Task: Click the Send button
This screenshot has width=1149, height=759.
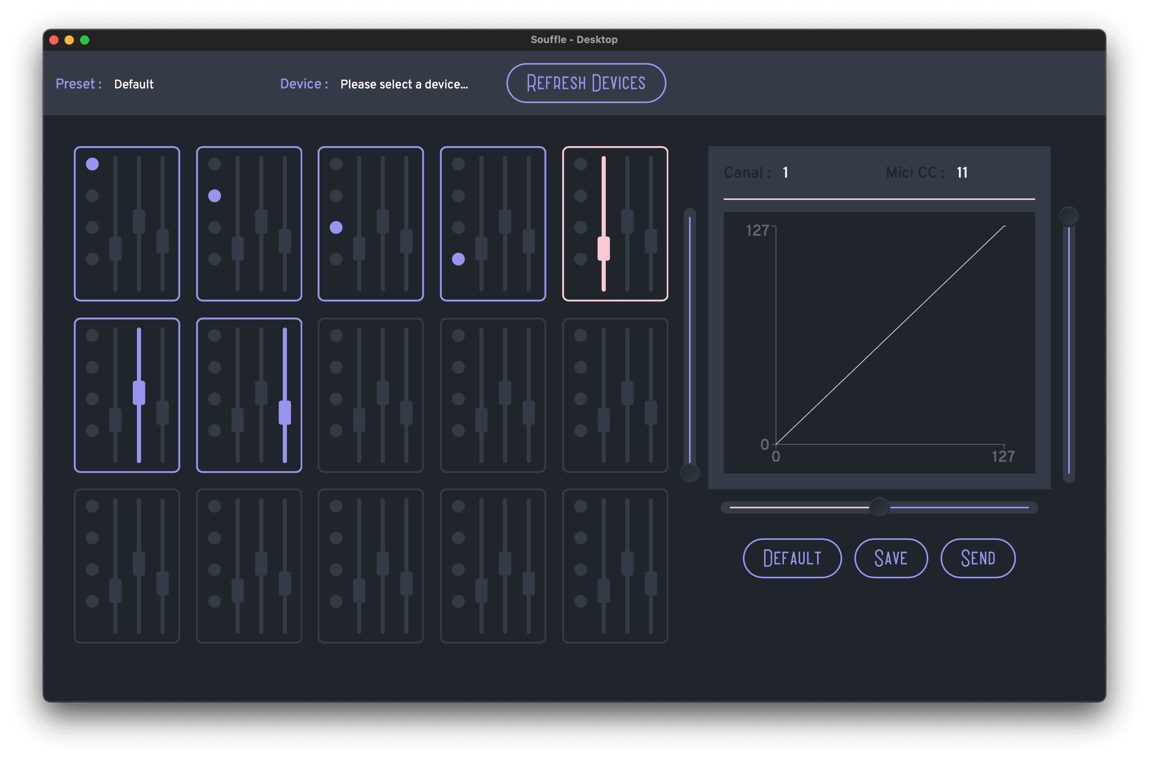Action: click(977, 558)
